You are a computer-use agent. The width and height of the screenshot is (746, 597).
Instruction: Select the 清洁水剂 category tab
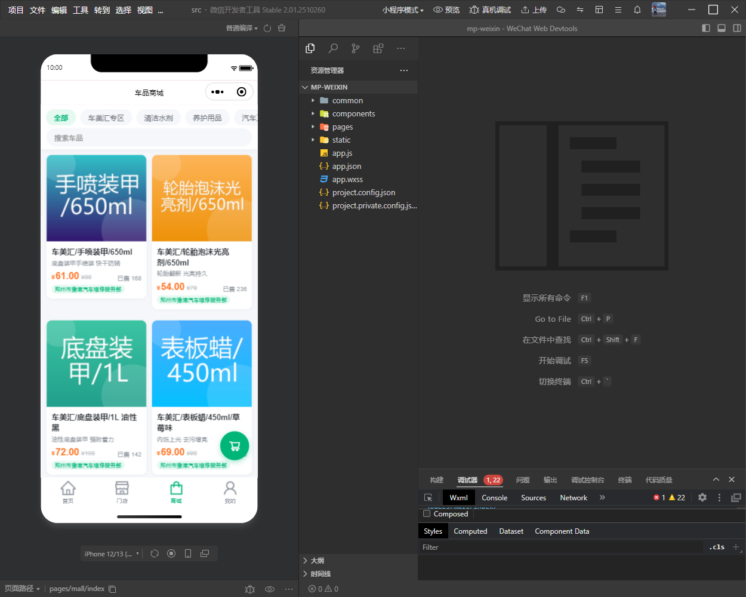pyautogui.click(x=159, y=118)
